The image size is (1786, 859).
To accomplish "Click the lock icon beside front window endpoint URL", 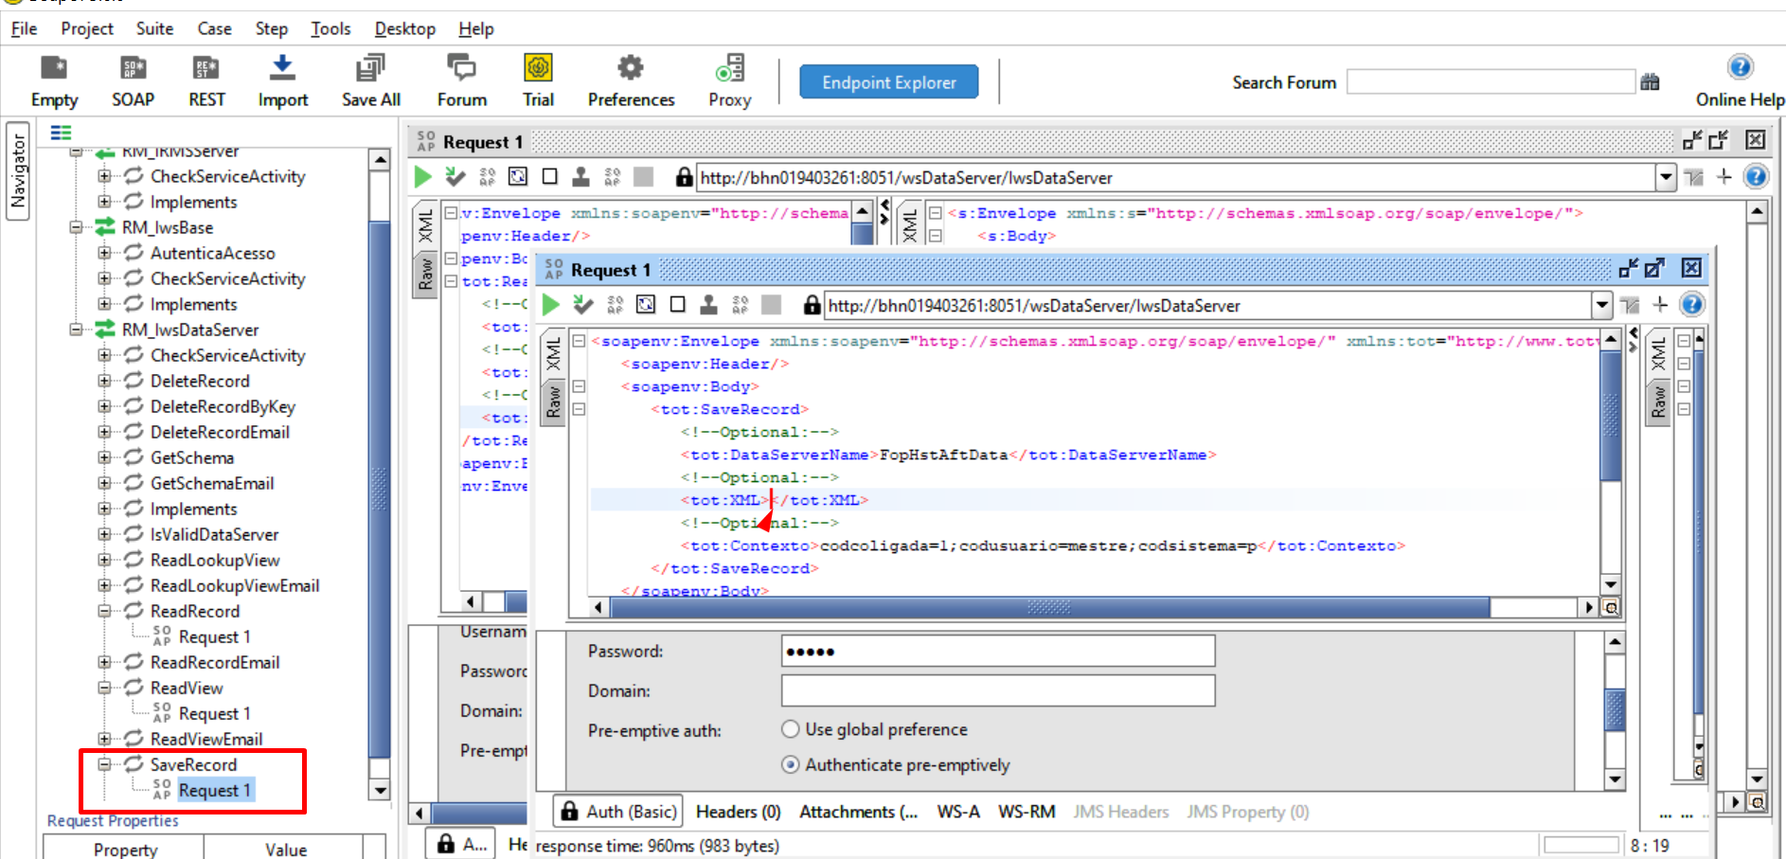I will (812, 305).
